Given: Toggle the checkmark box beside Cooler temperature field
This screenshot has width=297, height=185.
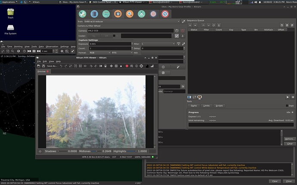Looking at the screenshot, I should pyautogui.click(x=176, y=36).
